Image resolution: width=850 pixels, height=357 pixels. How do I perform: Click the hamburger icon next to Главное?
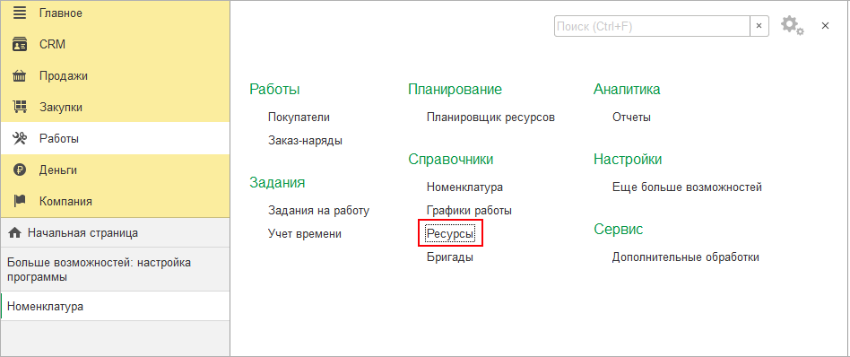(20, 13)
